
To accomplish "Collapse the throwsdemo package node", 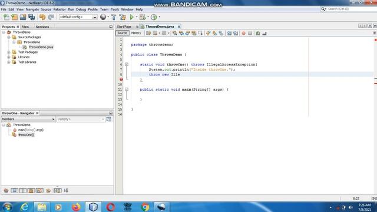I will click(x=14, y=42).
